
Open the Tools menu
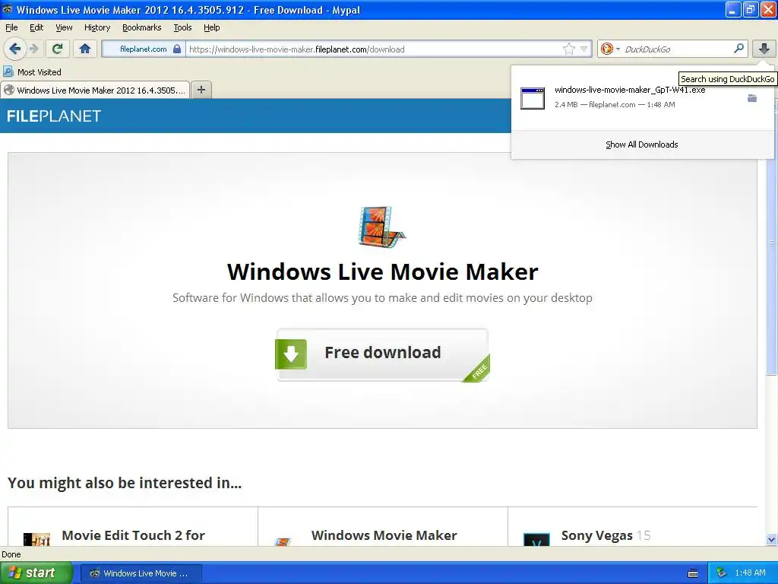tap(182, 27)
